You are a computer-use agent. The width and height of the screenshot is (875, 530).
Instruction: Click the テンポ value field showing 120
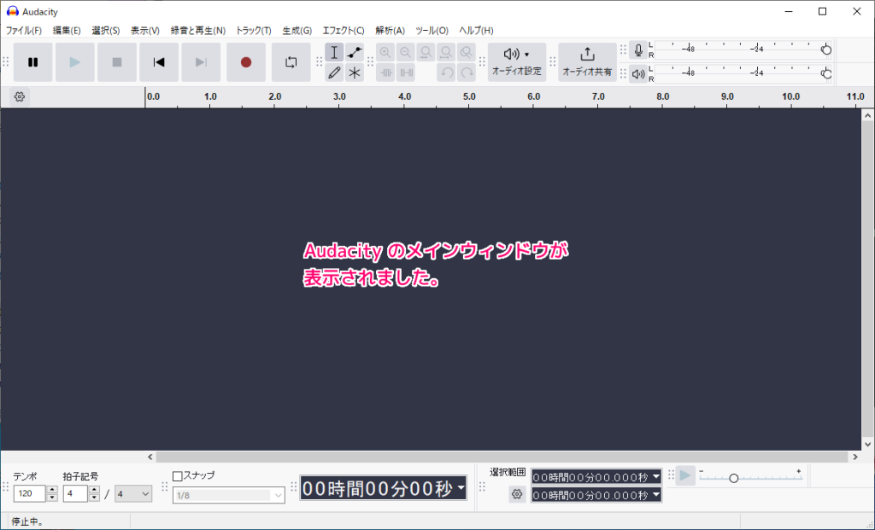(30, 494)
